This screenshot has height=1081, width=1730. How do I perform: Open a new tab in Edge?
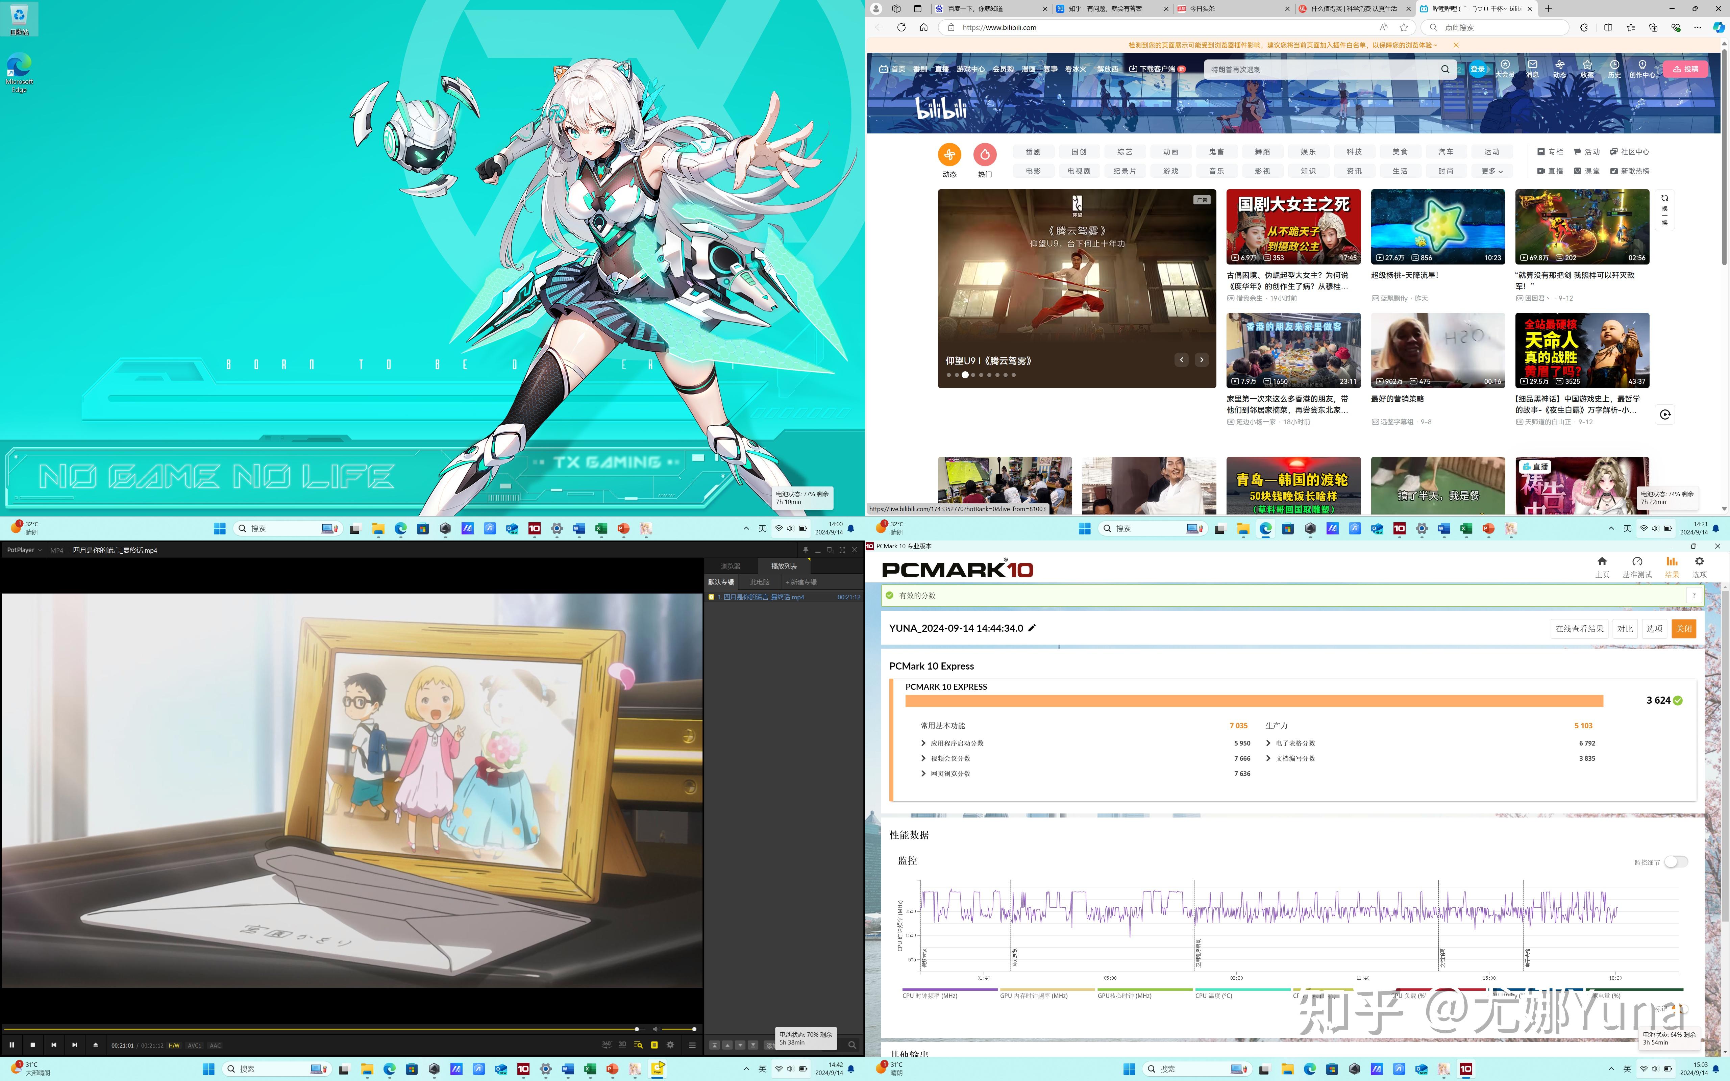tap(1549, 8)
